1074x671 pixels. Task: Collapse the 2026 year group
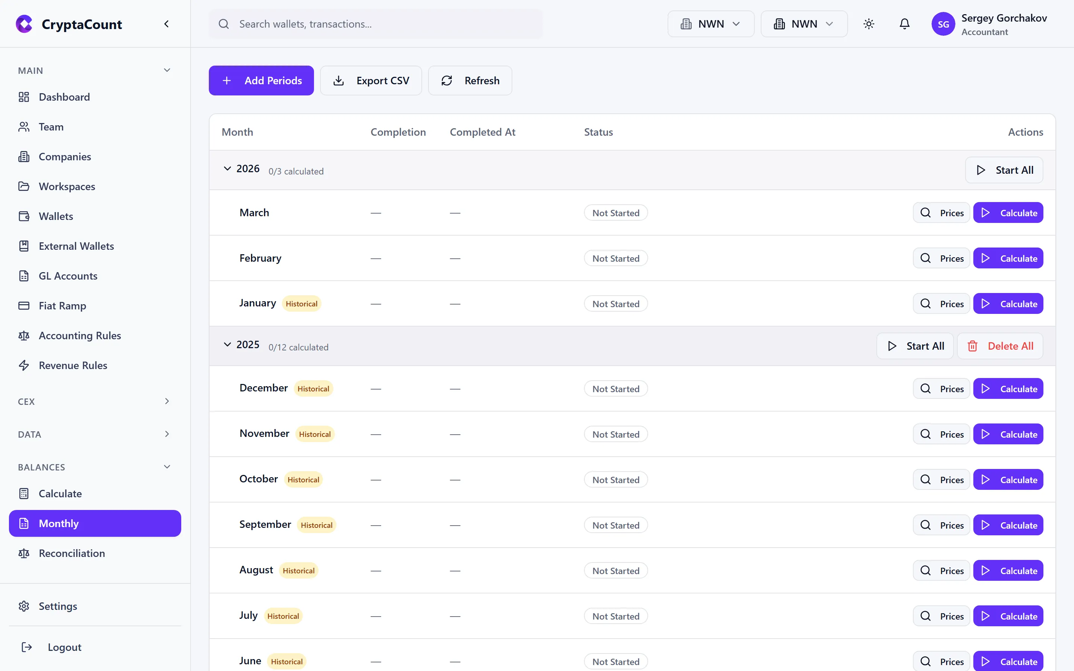tap(227, 168)
